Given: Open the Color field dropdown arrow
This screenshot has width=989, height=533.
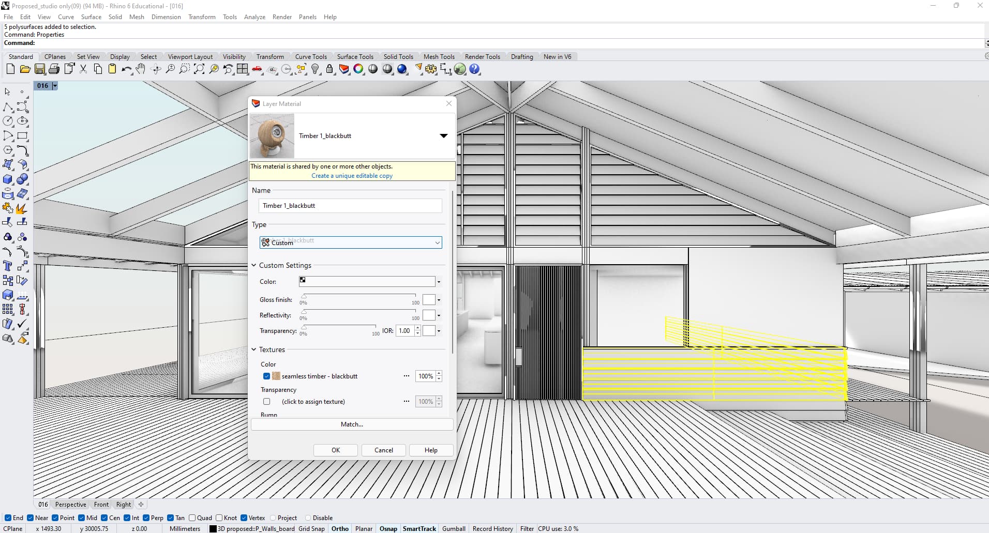Looking at the screenshot, I should [x=439, y=282].
